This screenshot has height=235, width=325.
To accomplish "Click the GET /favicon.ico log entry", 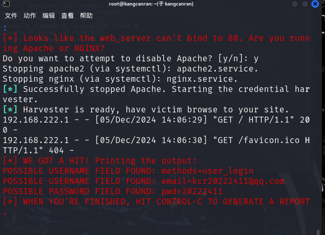I will click(156, 145).
